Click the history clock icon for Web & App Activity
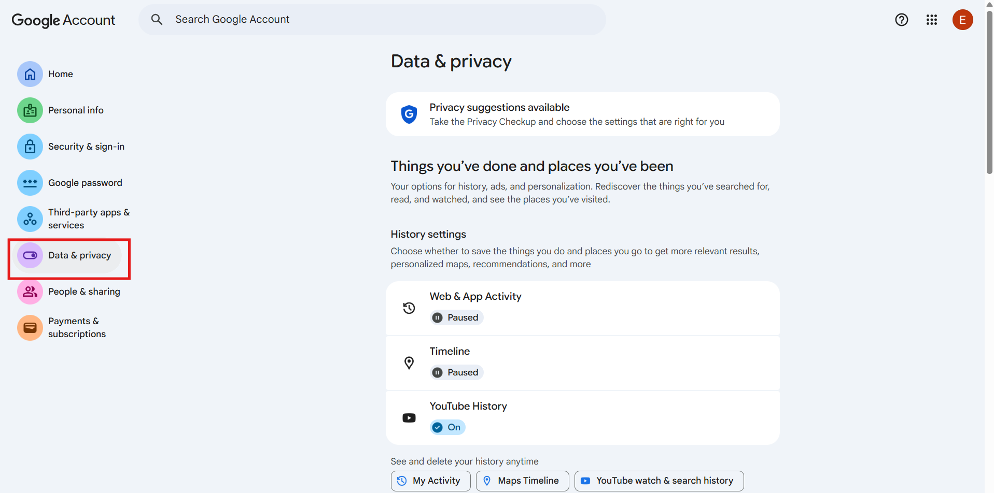 pos(409,308)
